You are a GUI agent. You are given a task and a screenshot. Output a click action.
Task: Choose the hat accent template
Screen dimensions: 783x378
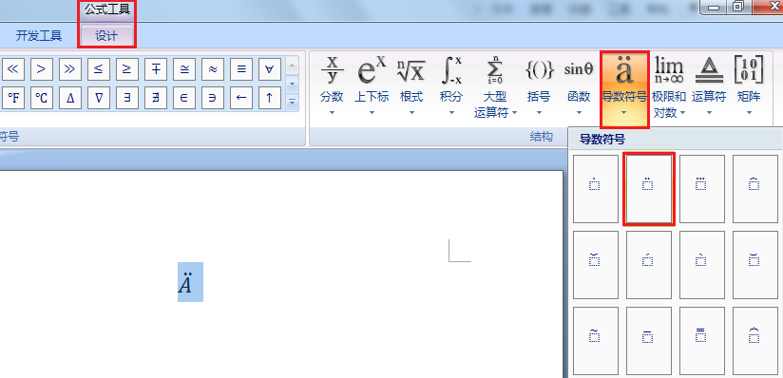[x=755, y=189]
